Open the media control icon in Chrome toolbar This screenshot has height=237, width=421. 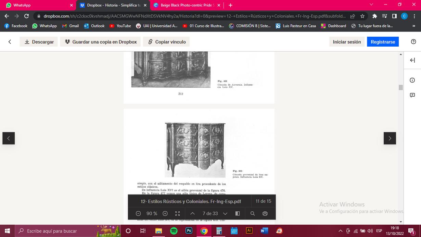click(384, 16)
